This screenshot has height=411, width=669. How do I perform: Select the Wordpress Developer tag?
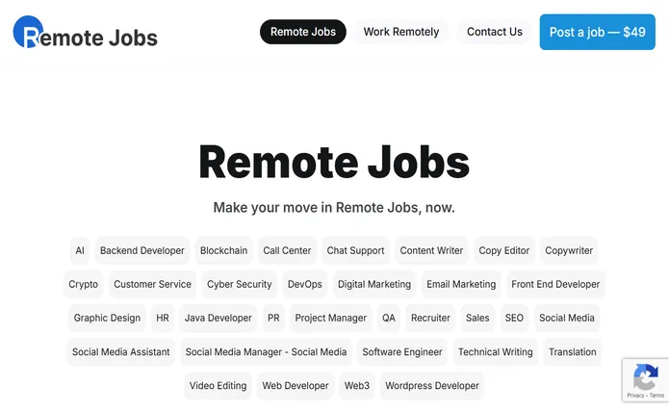click(432, 386)
